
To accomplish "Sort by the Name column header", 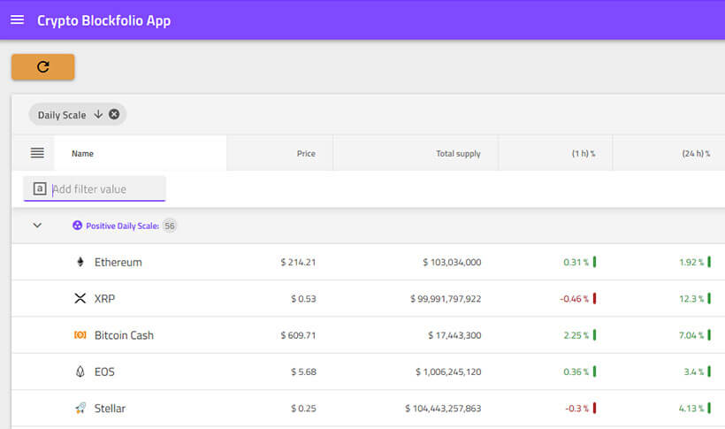I will coord(82,154).
